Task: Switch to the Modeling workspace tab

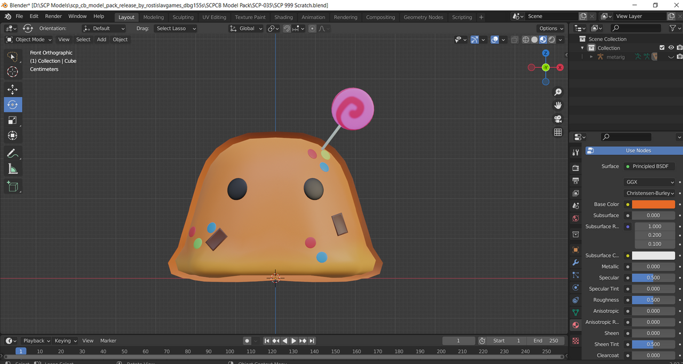Action: click(154, 17)
